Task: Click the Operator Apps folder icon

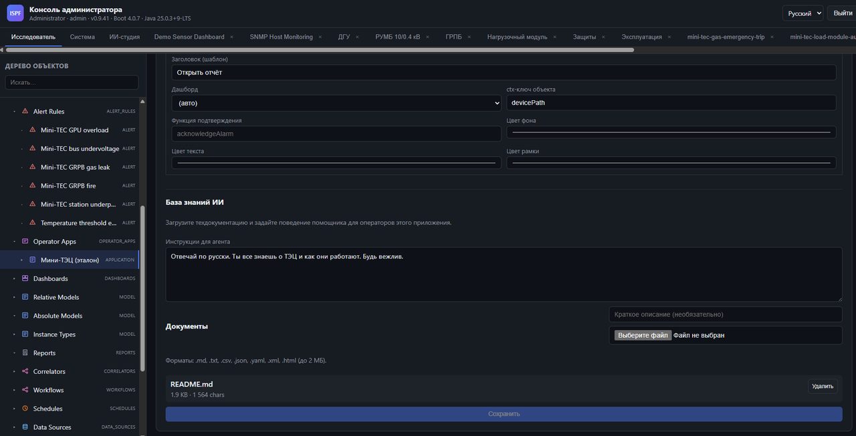Action: coord(25,242)
